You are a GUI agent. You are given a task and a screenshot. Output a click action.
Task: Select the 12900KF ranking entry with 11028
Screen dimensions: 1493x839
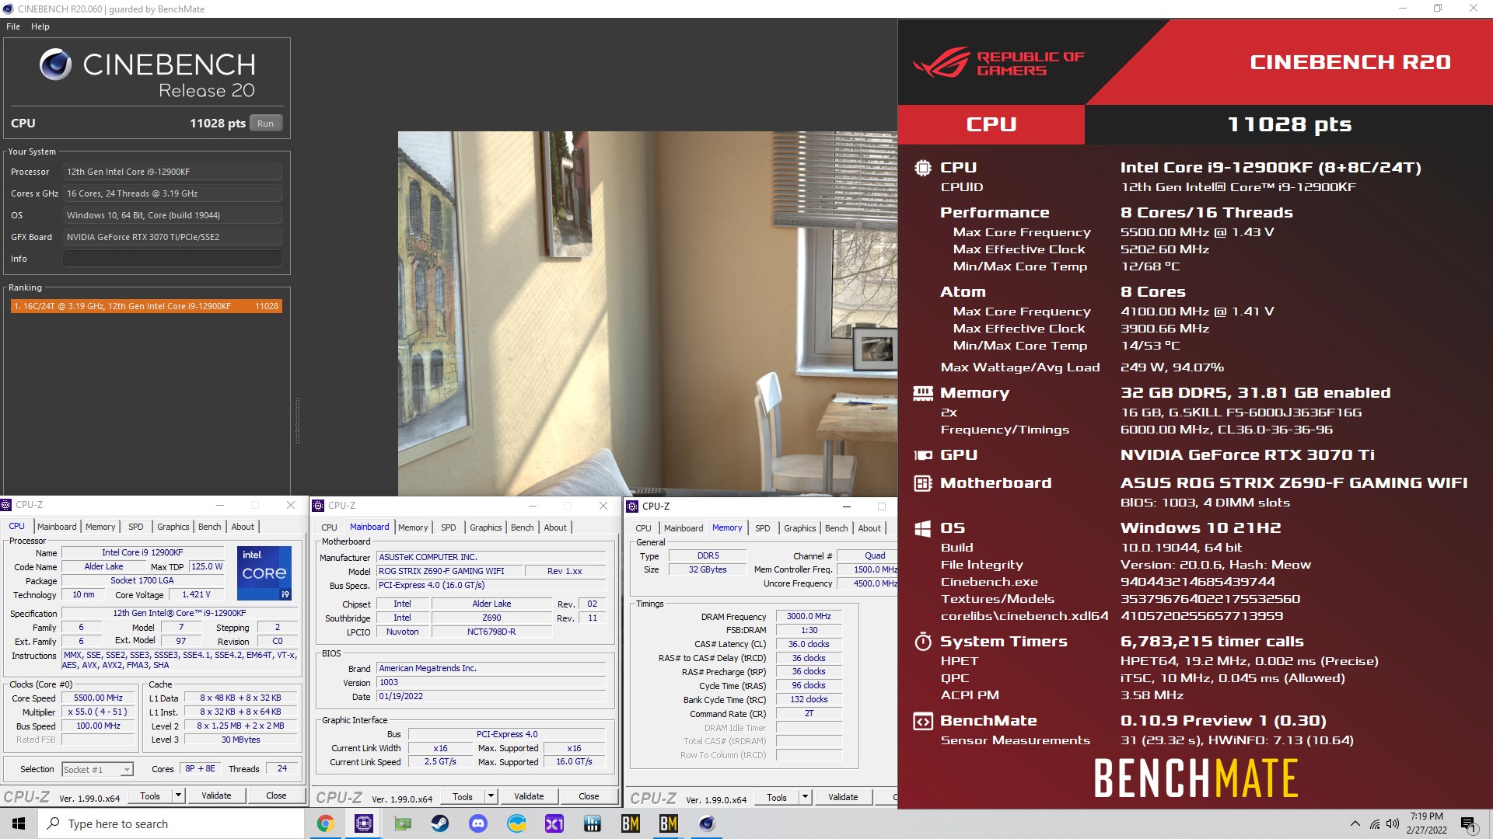[146, 306]
